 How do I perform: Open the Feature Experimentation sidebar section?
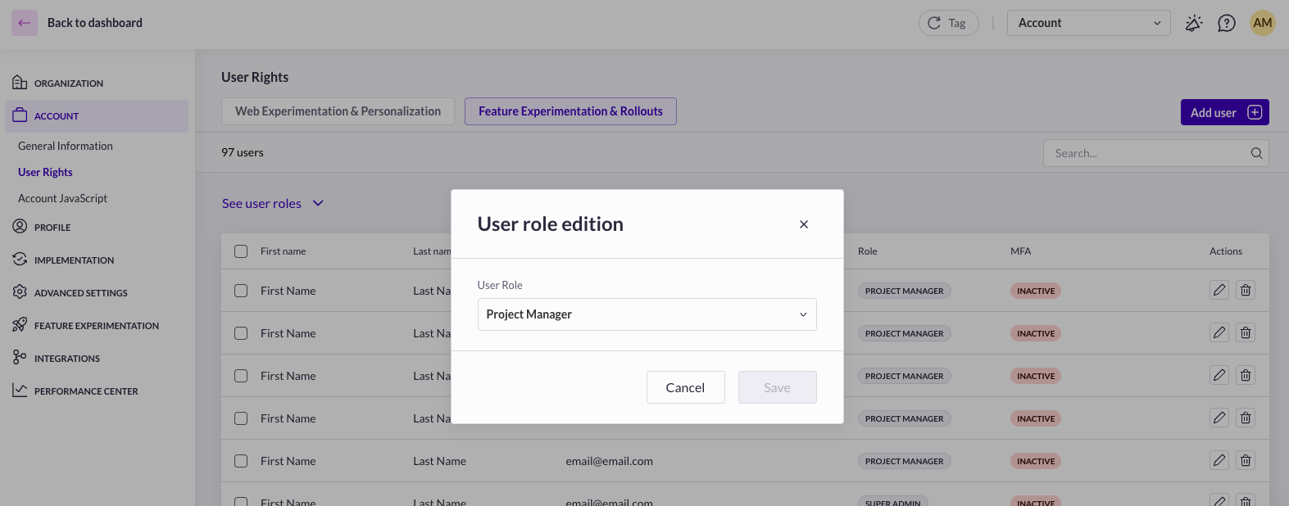[x=96, y=326]
